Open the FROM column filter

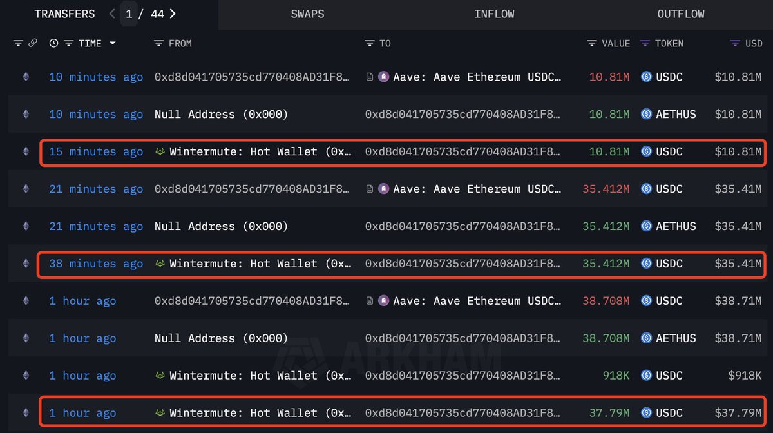click(x=159, y=43)
